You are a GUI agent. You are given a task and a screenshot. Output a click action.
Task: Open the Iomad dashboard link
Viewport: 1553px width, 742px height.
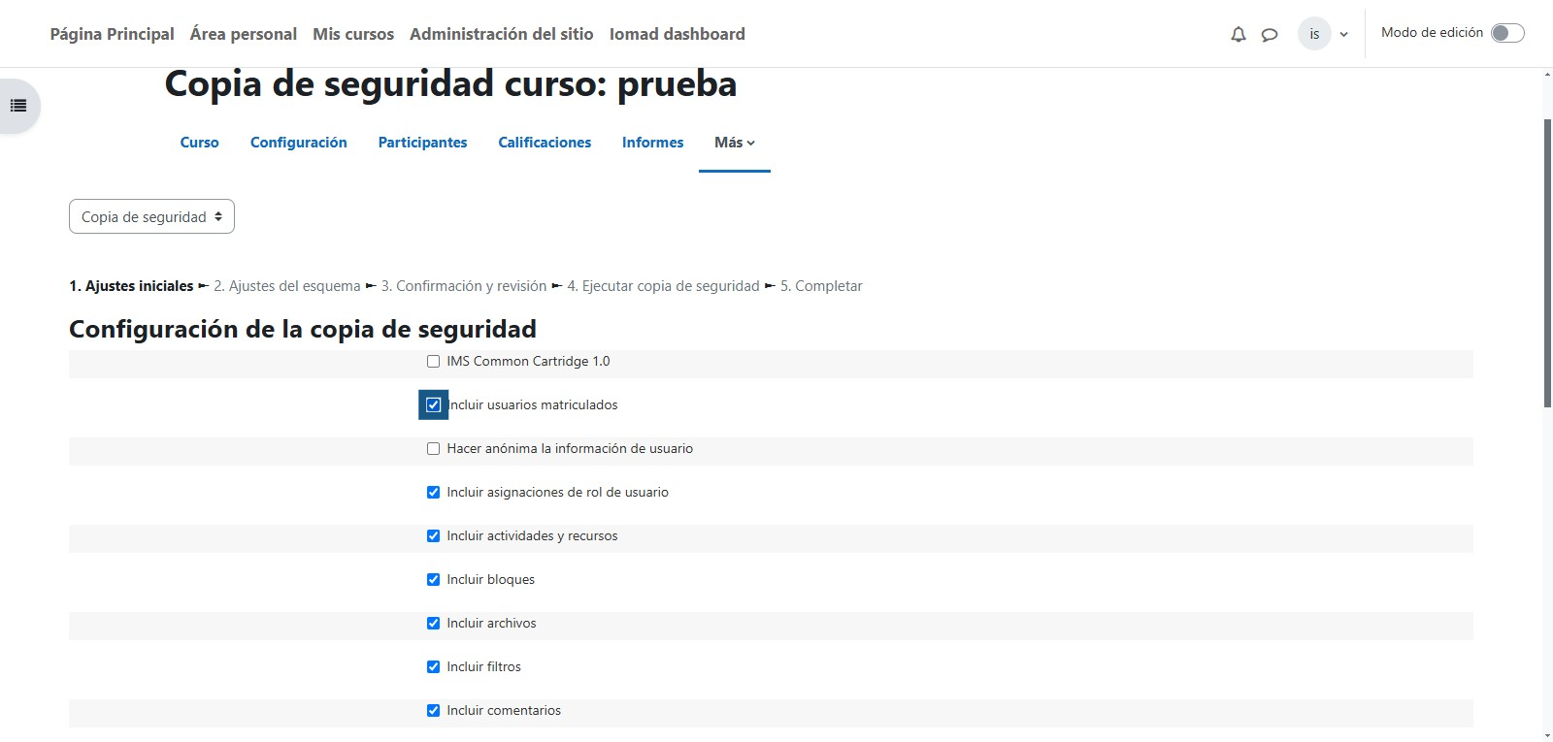(677, 34)
